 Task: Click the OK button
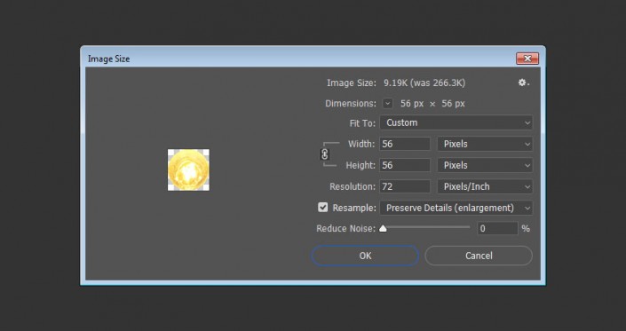click(x=365, y=256)
